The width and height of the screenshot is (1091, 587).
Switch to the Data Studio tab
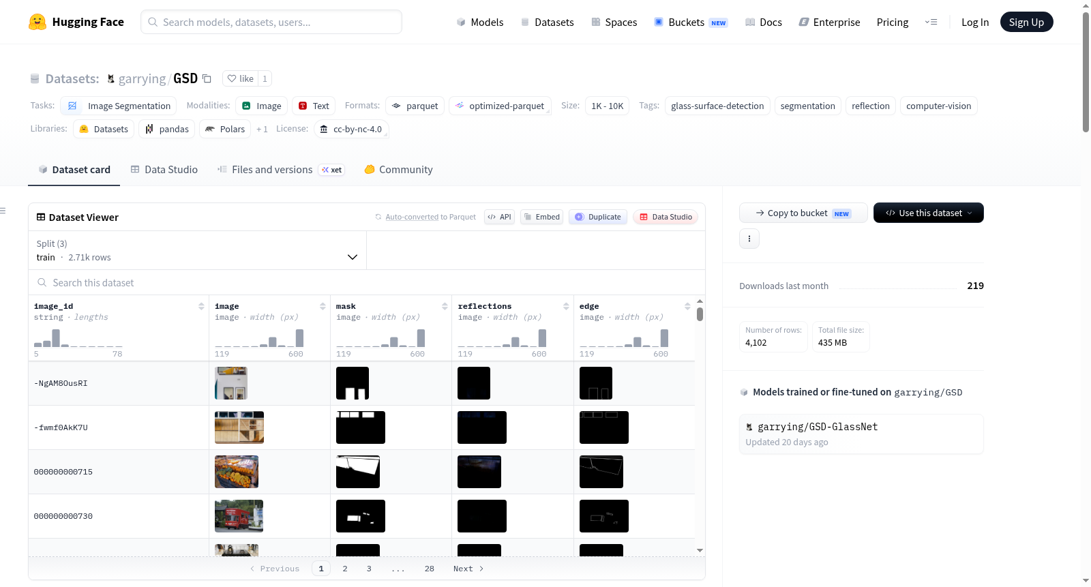click(164, 170)
